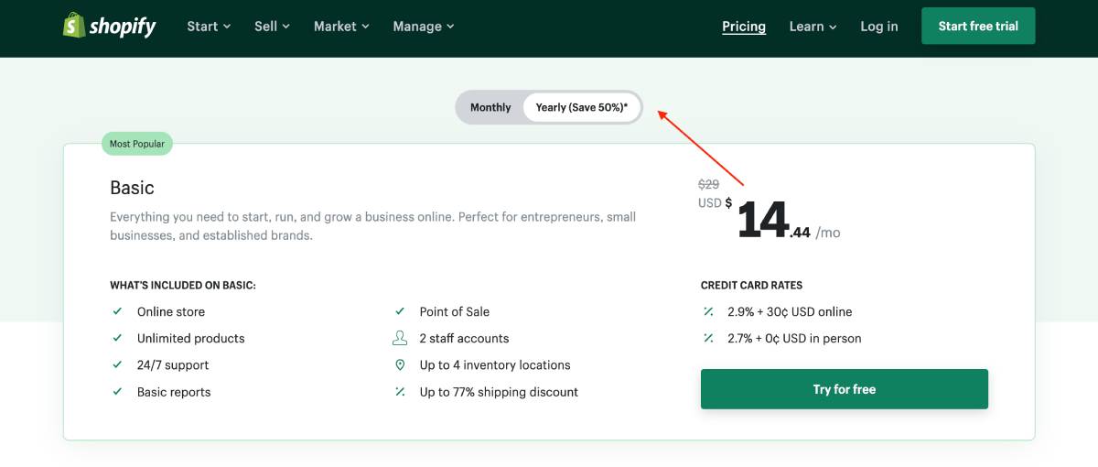
Task: Click the inventory locations pin icon
Action: (400, 364)
